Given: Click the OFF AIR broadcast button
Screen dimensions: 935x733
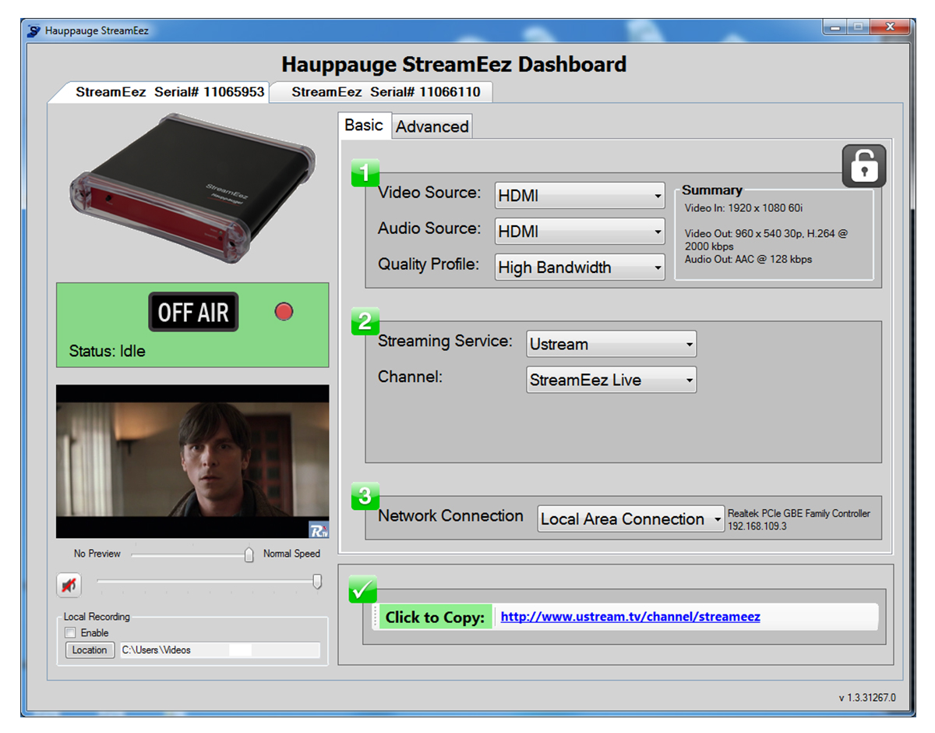Looking at the screenshot, I should (x=193, y=313).
